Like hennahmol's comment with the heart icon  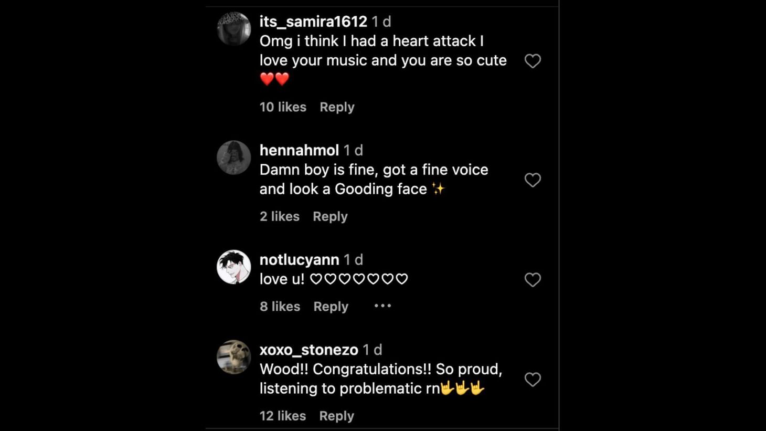(533, 180)
